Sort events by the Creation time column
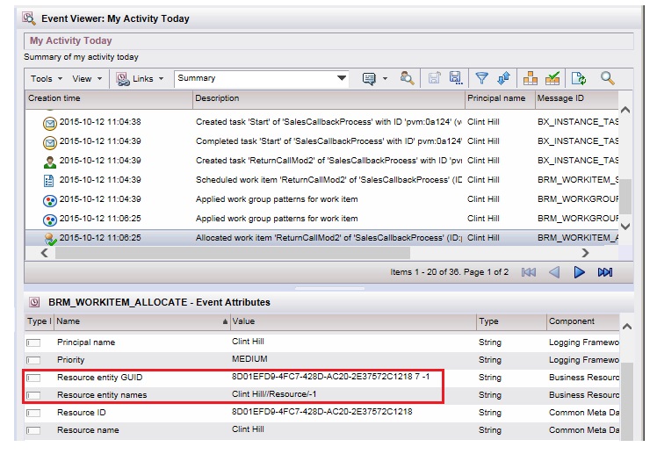657x454 pixels. pyautogui.click(x=109, y=98)
